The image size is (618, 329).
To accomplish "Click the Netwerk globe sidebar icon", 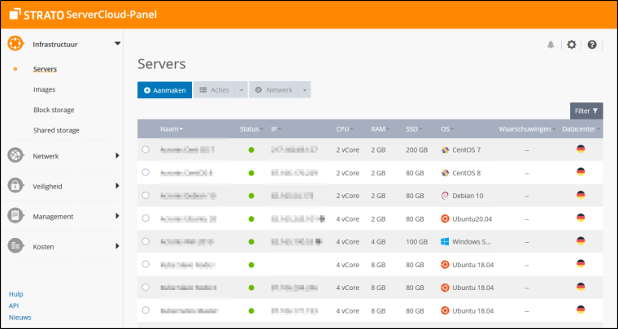I will click(15, 156).
